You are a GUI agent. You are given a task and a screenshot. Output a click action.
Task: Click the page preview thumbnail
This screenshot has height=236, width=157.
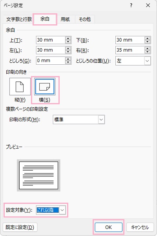click(38, 175)
